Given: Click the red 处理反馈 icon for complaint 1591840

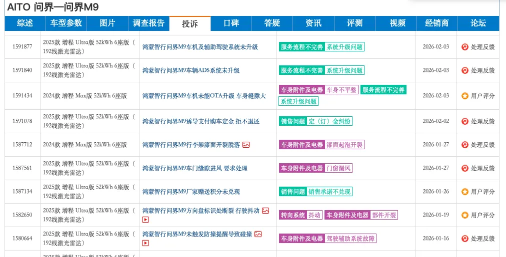Looking at the screenshot, I should point(464,70).
